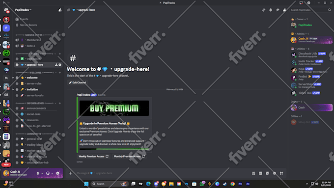Click Monthly Premium Access link button
This screenshot has height=188, width=334.
click(x=129, y=156)
